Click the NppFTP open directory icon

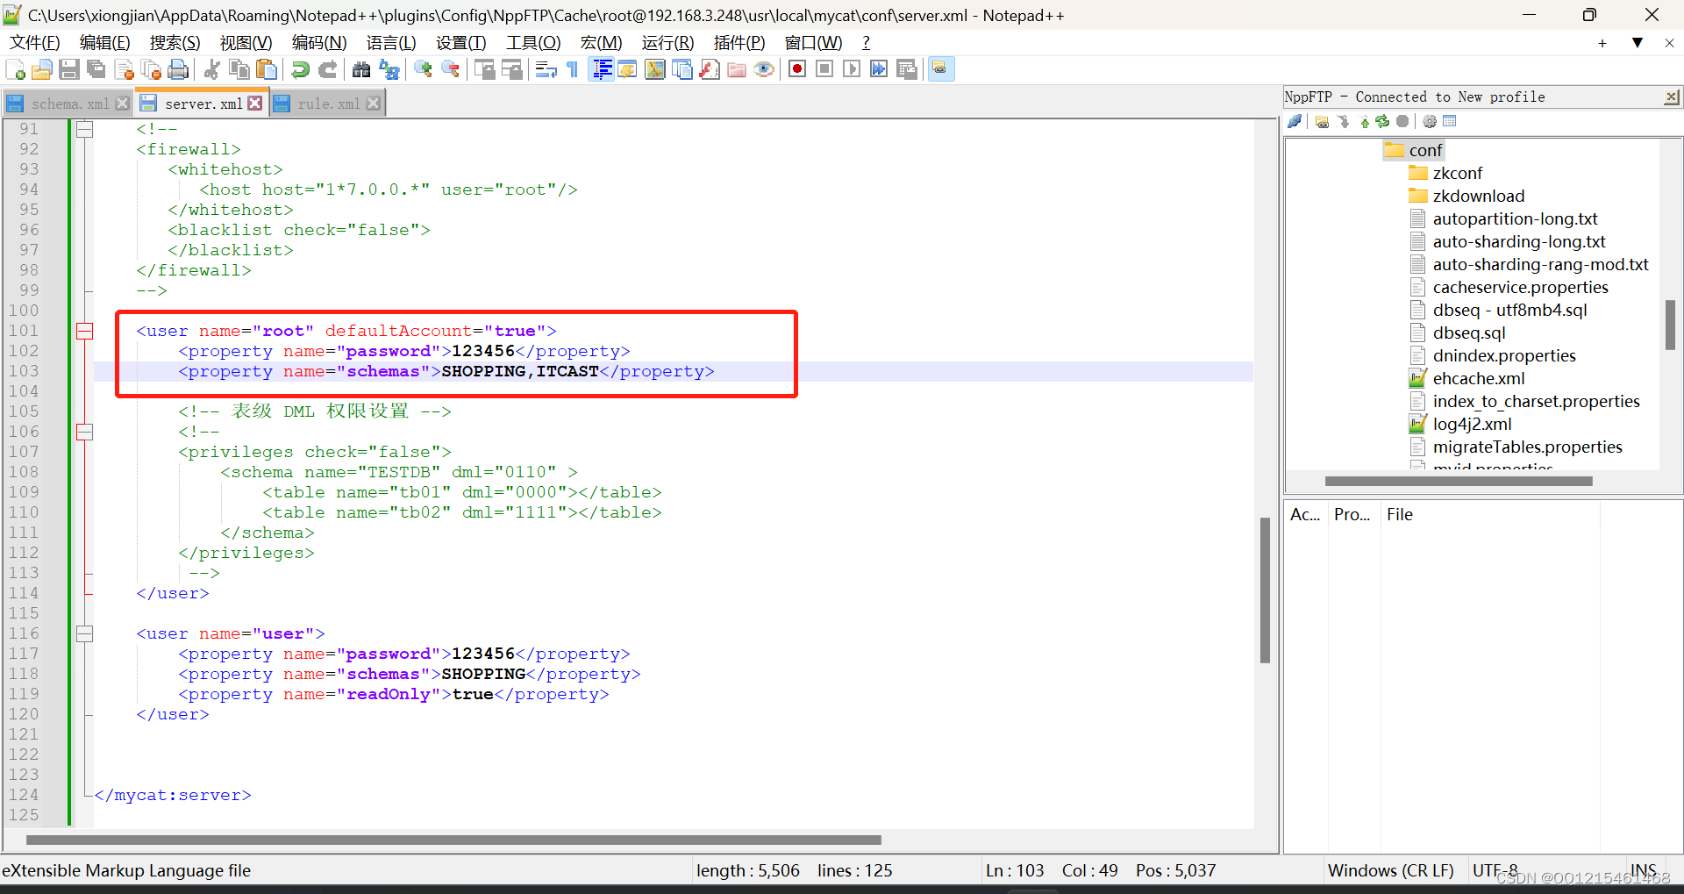tap(1322, 121)
